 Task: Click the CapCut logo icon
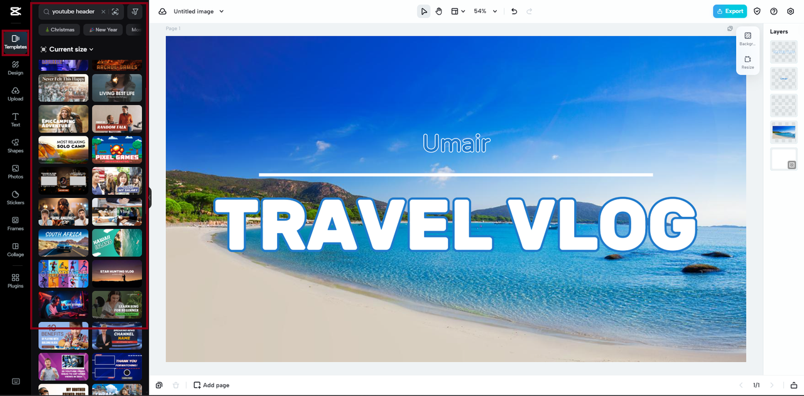point(15,11)
